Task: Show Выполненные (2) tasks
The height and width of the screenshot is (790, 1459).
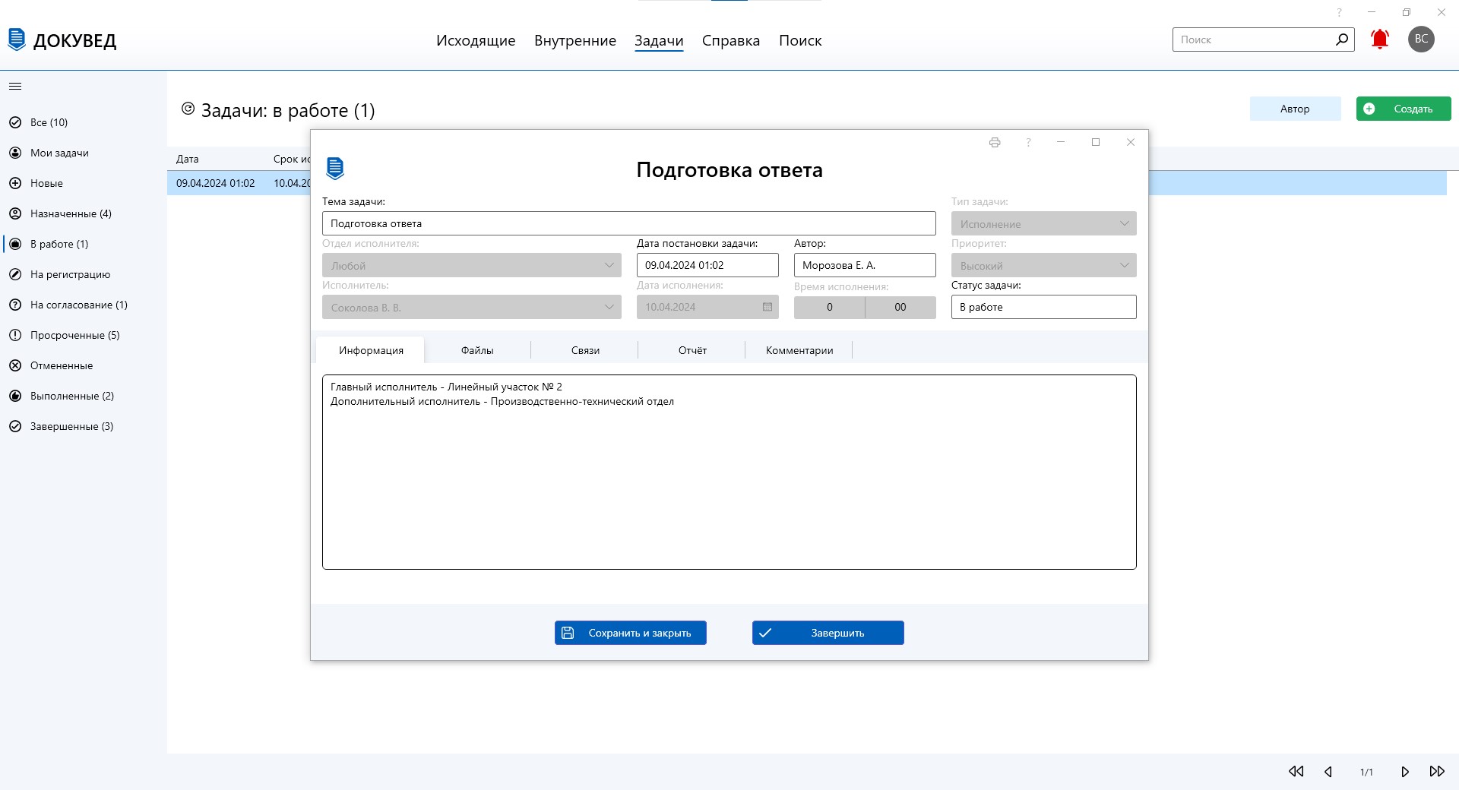Action: (71, 396)
